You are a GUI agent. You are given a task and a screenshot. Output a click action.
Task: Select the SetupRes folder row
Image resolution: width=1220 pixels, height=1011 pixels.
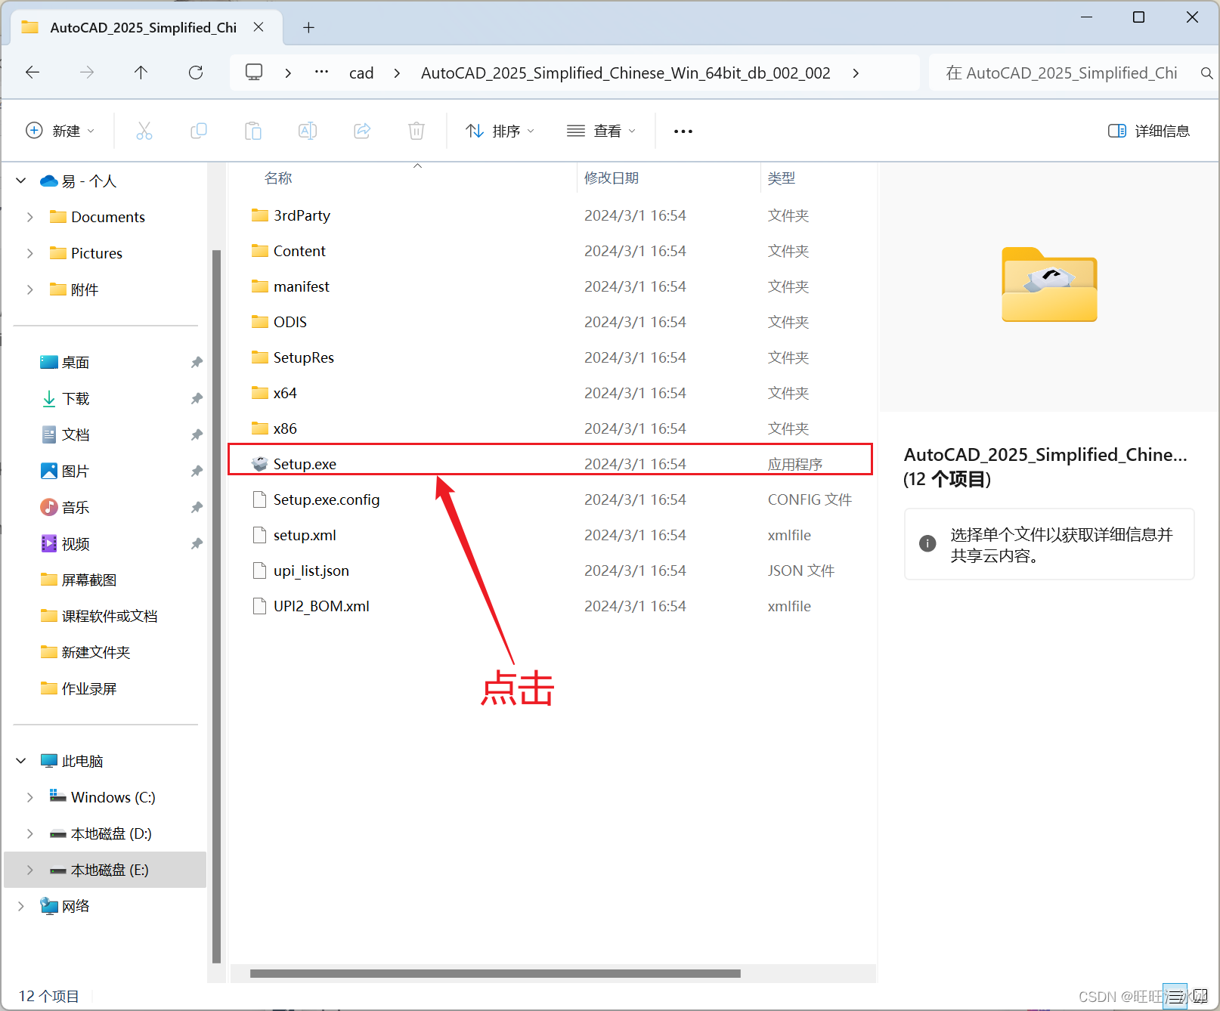click(x=552, y=357)
